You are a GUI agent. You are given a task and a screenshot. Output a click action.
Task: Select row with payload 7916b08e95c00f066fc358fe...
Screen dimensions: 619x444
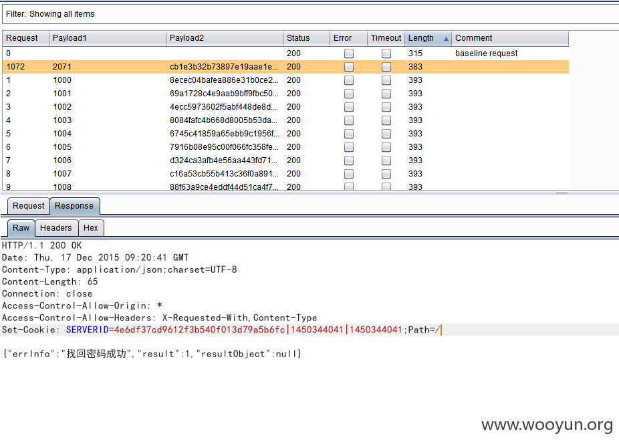[285, 147]
